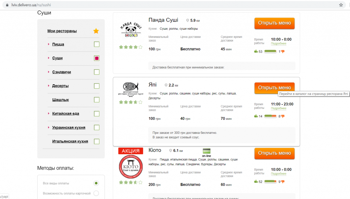This screenshot has height=199, width=350.
Task: Click the bookmark star in address bar
Action: click(341, 5)
